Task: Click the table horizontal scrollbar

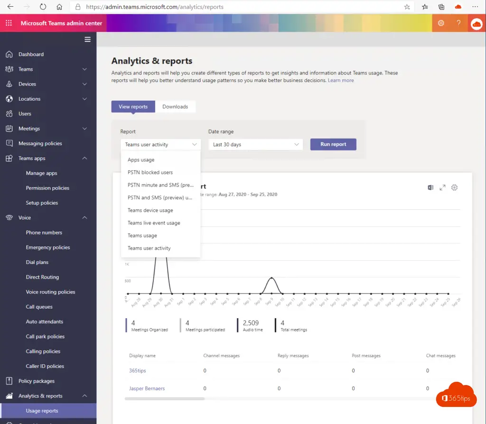Action: [x=165, y=398]
